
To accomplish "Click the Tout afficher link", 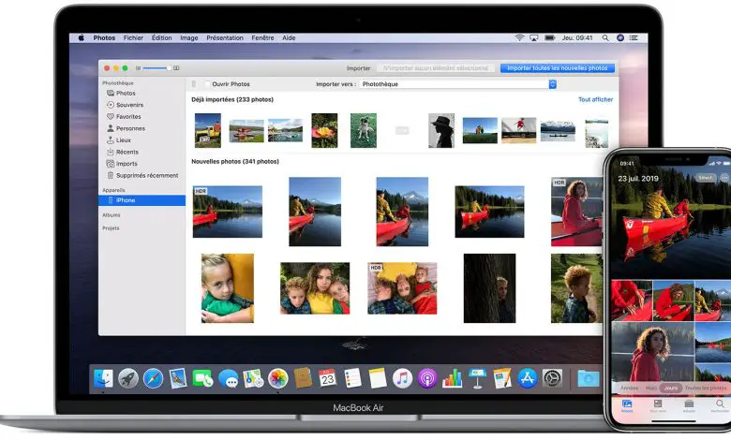I will [x=596, y=99].
